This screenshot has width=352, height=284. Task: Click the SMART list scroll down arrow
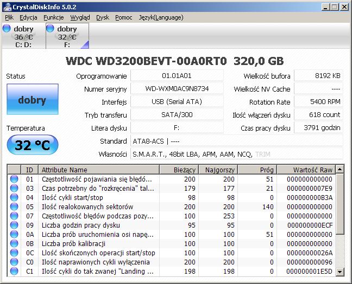click(340, 272)
